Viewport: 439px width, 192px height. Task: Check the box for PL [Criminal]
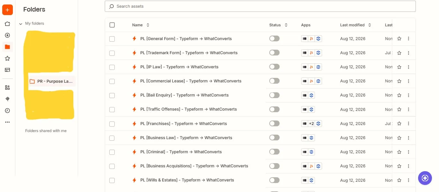click(112, 152)
